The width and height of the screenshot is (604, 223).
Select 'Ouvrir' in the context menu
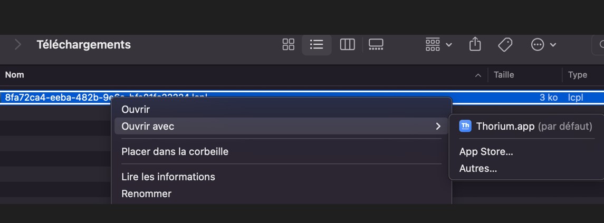pyautogui.click(x=136, y=110)
